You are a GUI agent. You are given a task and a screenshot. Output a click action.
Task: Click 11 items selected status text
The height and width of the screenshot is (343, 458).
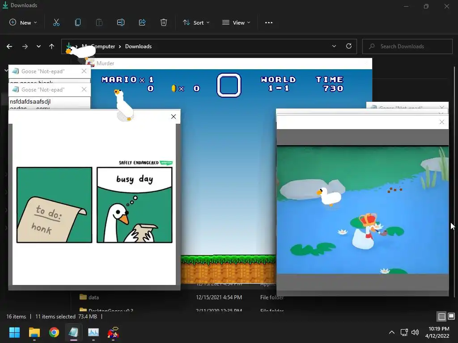(x=55, y=317)
